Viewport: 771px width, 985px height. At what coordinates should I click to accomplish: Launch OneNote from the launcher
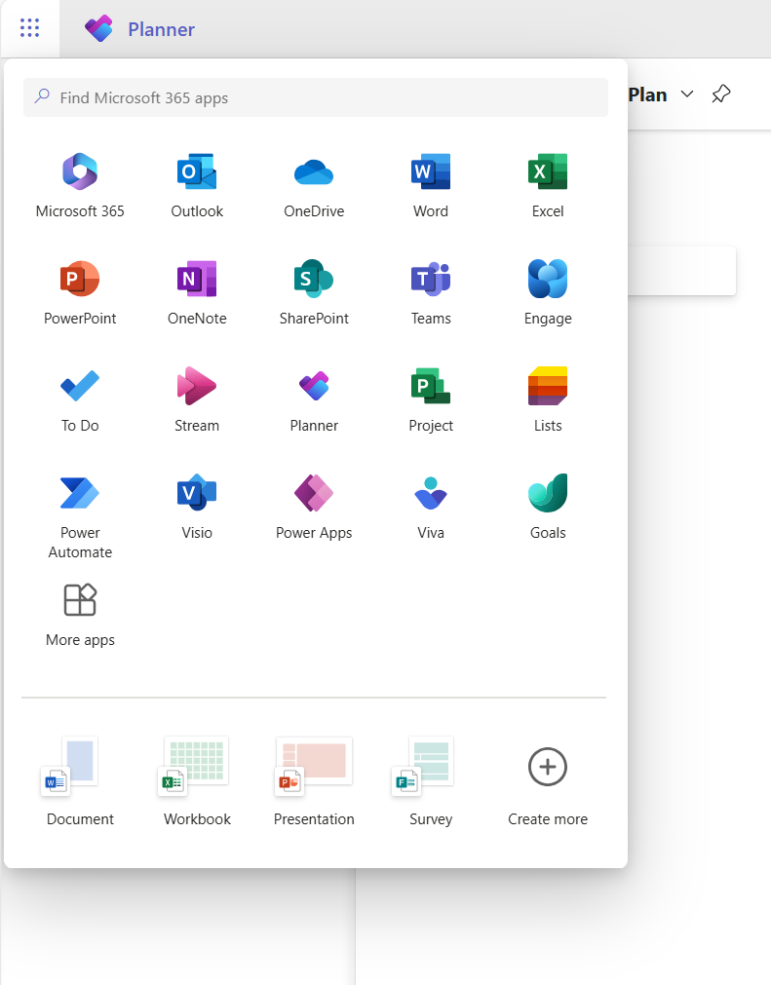pos(197,281)
